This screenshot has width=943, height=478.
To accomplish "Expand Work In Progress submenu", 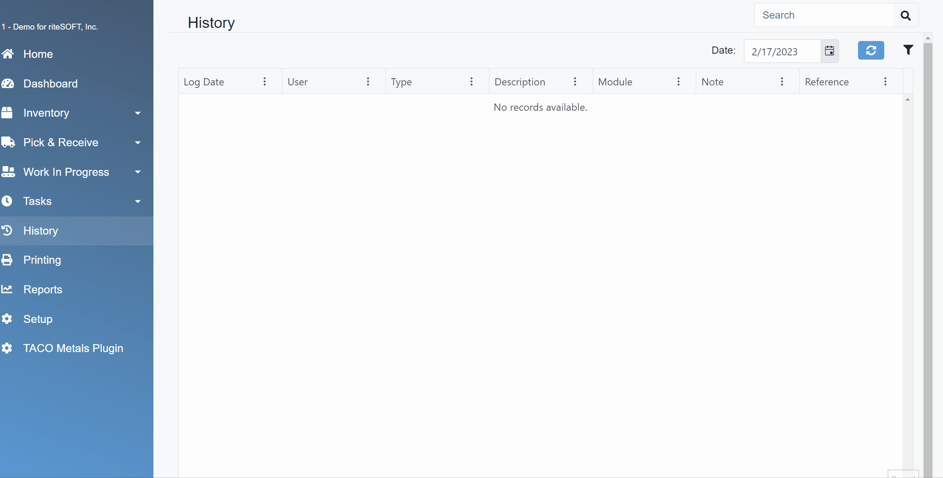I will [137, 172].
